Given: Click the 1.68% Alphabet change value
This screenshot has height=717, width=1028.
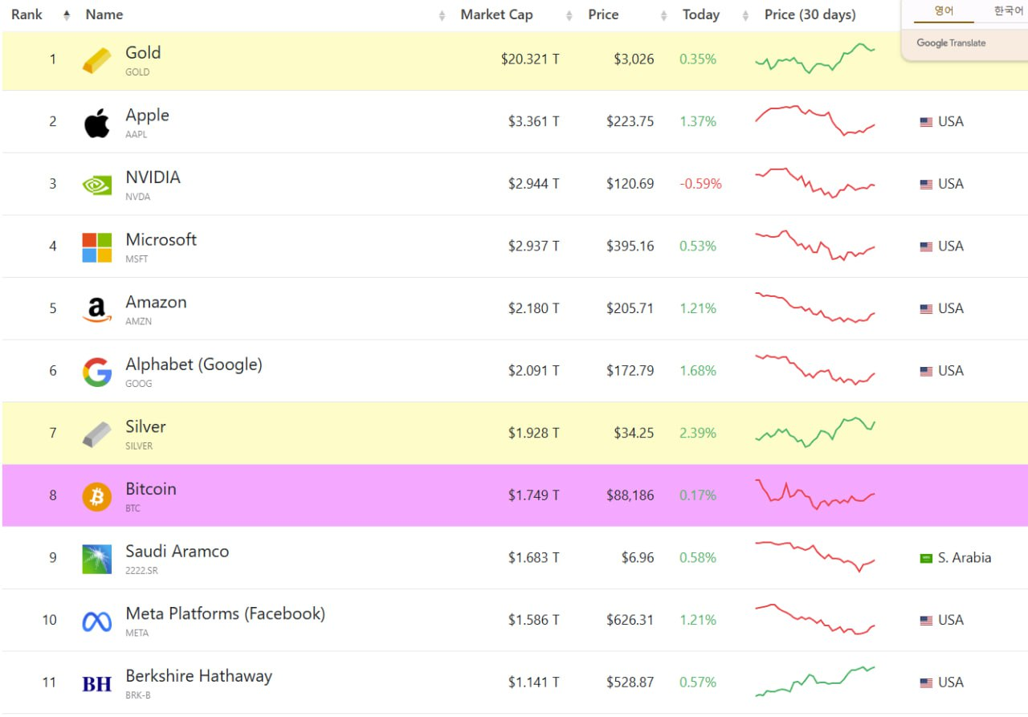Looking at the screenshot, I should point(698,371).
